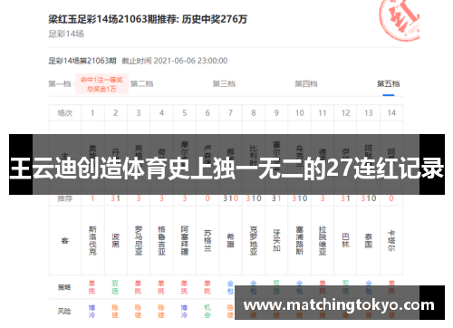Click recommendation 1 for match 1
This screenshot has width=453, height=328.
tap(92, 198)
